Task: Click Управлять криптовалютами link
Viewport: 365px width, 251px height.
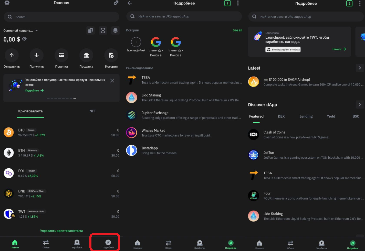Action: click(61, 231)
